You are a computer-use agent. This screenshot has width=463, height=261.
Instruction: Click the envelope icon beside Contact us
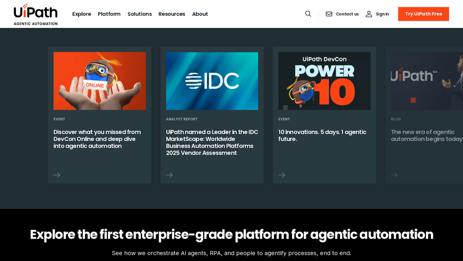pos(329,14)
